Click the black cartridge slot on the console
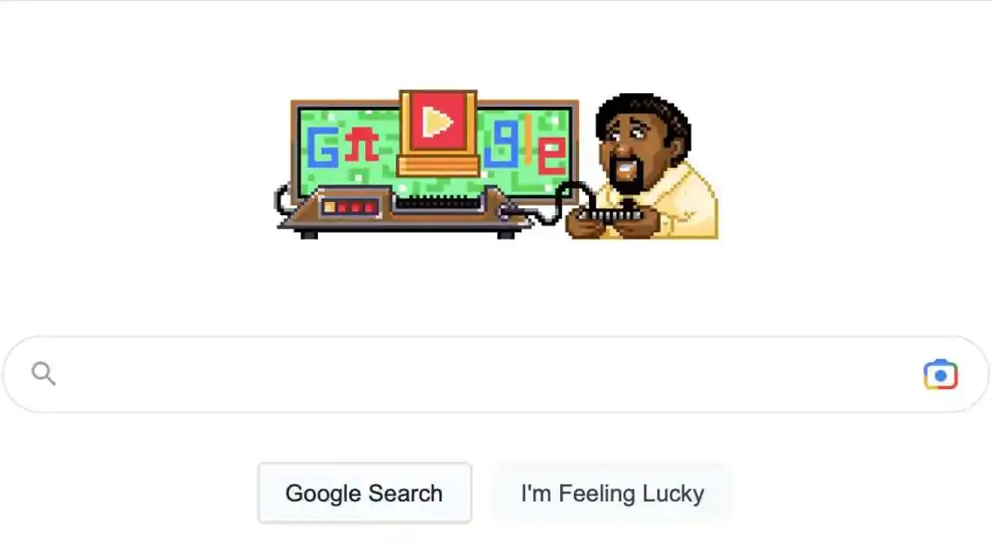Screen dimensions: 993x558 click(437, 203)
